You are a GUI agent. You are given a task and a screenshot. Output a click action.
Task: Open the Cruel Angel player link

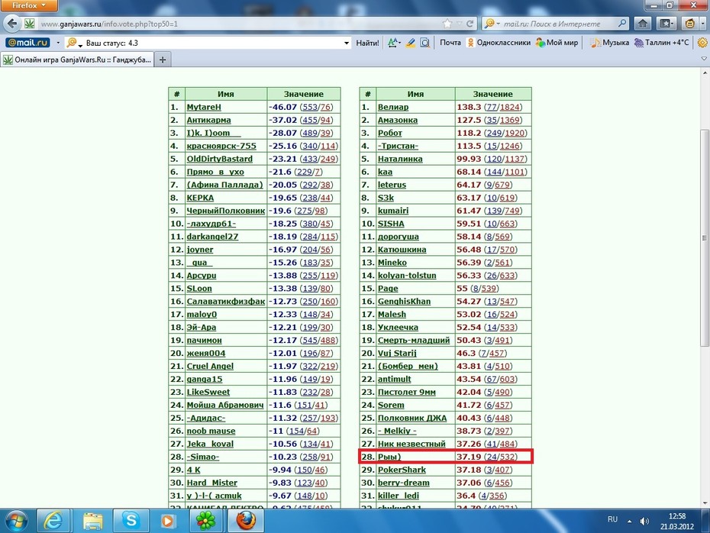pos(210,366)
